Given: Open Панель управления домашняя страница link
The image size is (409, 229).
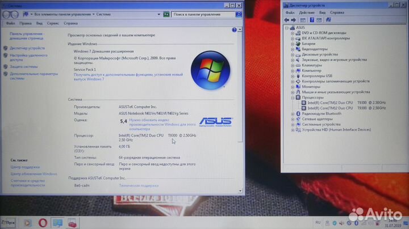Looking at the screenshot, I should click(27, 36).
